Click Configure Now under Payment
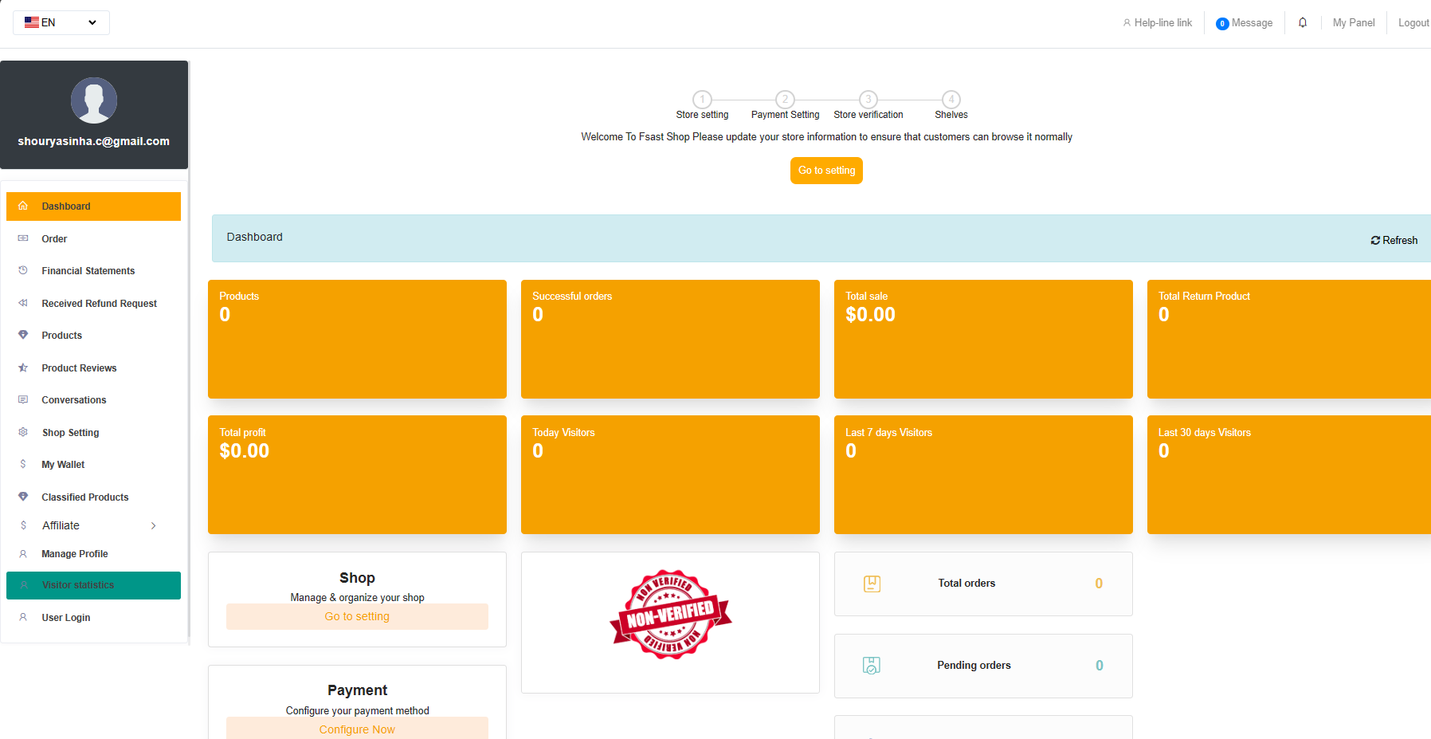This screenshot has height=739, width=1431. pyautogui.click(x=357, y=729)
